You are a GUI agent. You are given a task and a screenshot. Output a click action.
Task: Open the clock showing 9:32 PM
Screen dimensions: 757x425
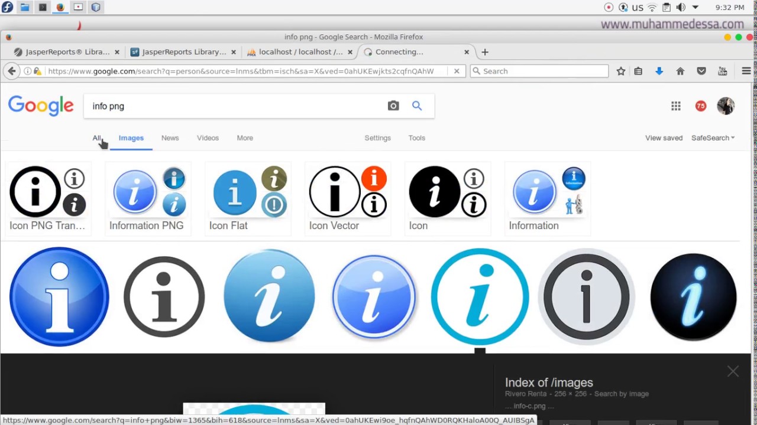729,8
